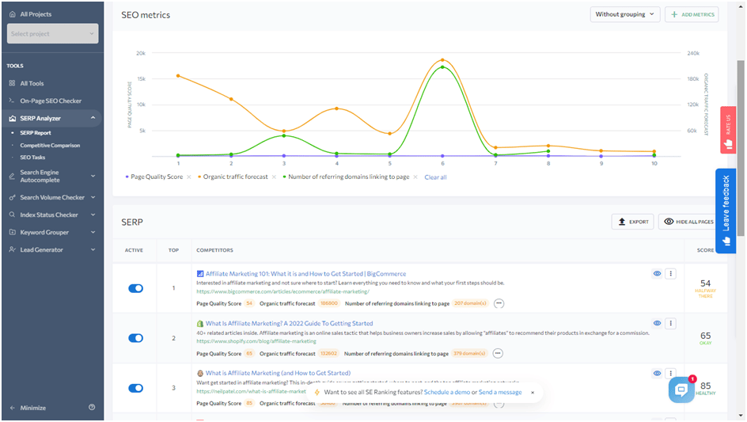Click the Search Engine Autocomplete pencil icon

13,177
